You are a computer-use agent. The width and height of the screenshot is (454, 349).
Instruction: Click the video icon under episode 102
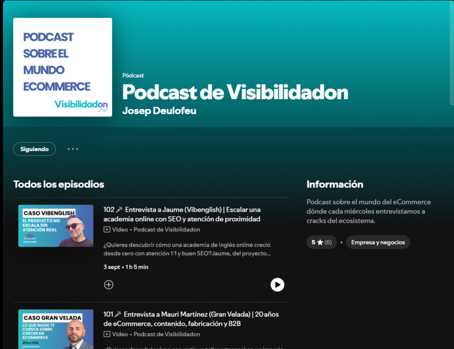[107, 229]
